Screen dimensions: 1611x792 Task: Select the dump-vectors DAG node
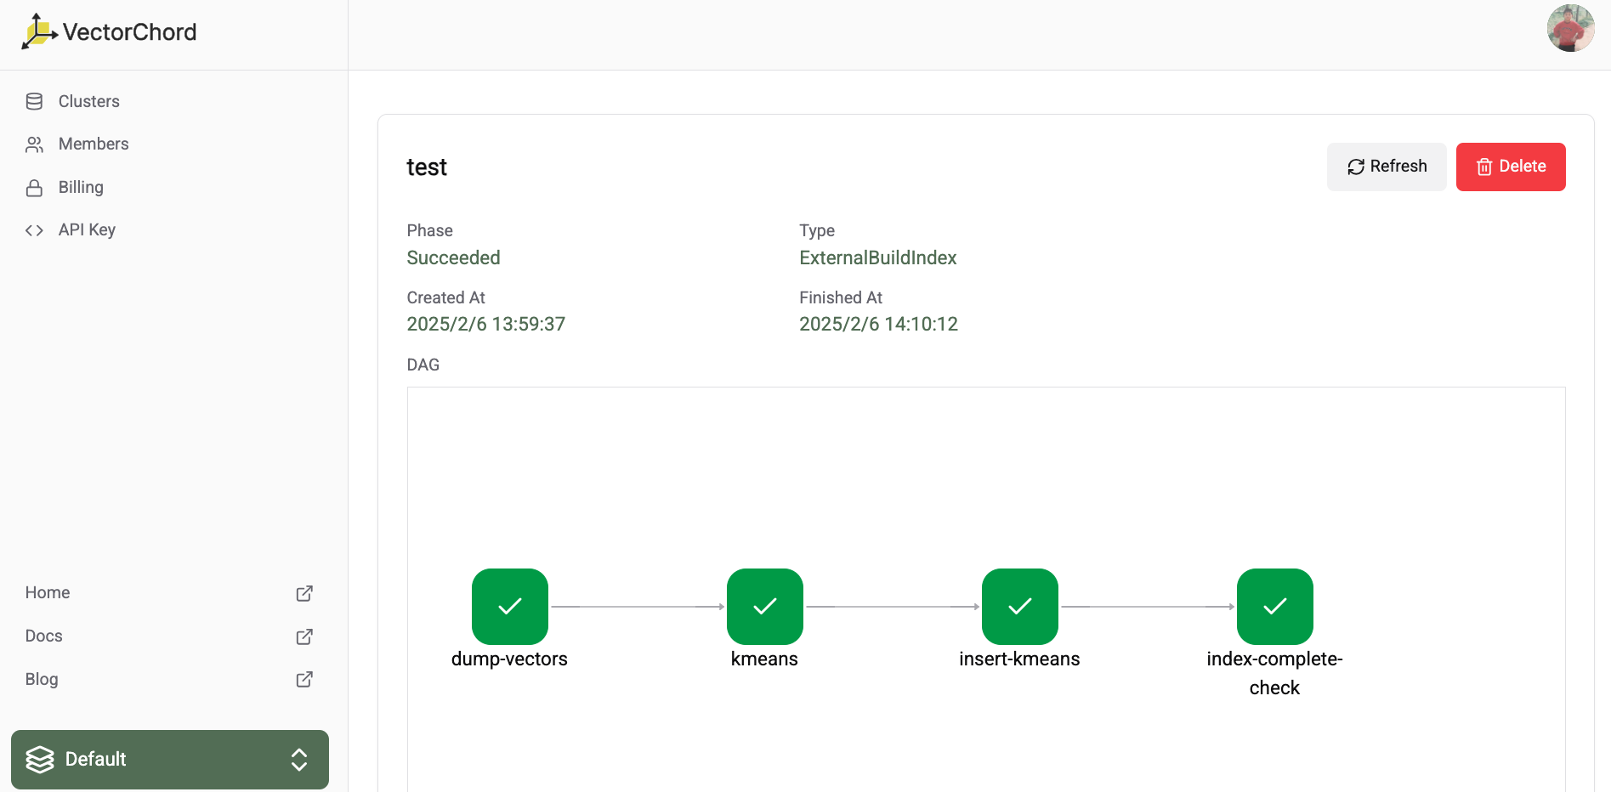click(509, 606)
